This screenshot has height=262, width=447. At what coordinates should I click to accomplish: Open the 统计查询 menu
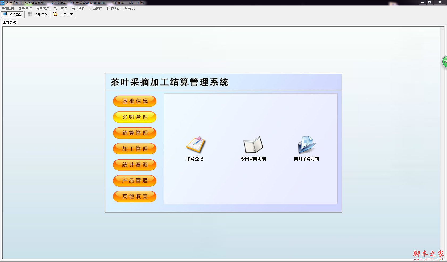78,8
